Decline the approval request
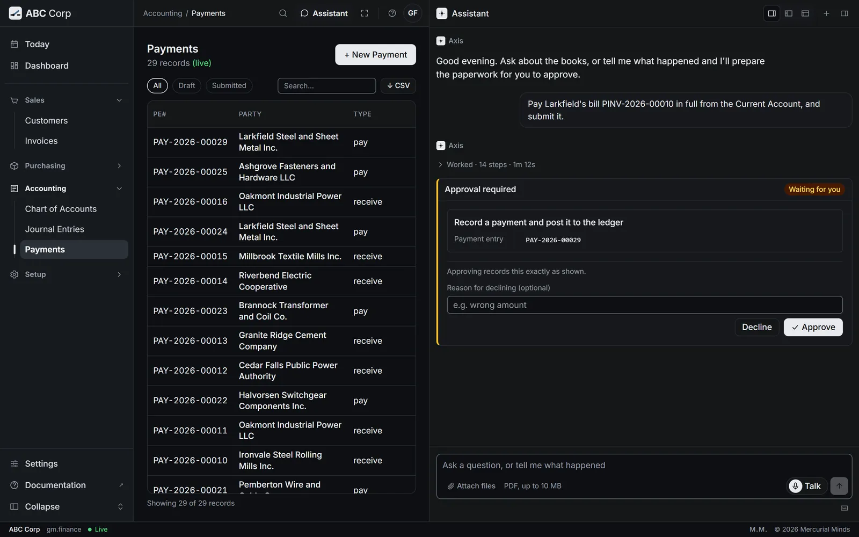Screen dimensions: 859x537 pos(756,327)
